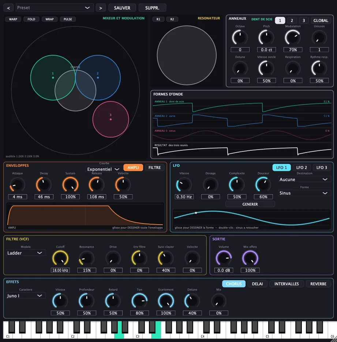337x342 pixels.
Task: Click the green ring 1 circle dot
Action: 53,78
